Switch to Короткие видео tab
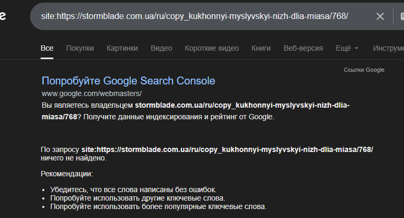Image resolution: width=404 pixels, height=218 pixels. 212,48
